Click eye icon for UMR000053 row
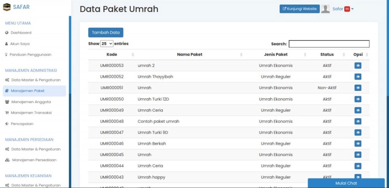Image resolution: width=389 pixels, height=188 pixels. tap(357, 66)
